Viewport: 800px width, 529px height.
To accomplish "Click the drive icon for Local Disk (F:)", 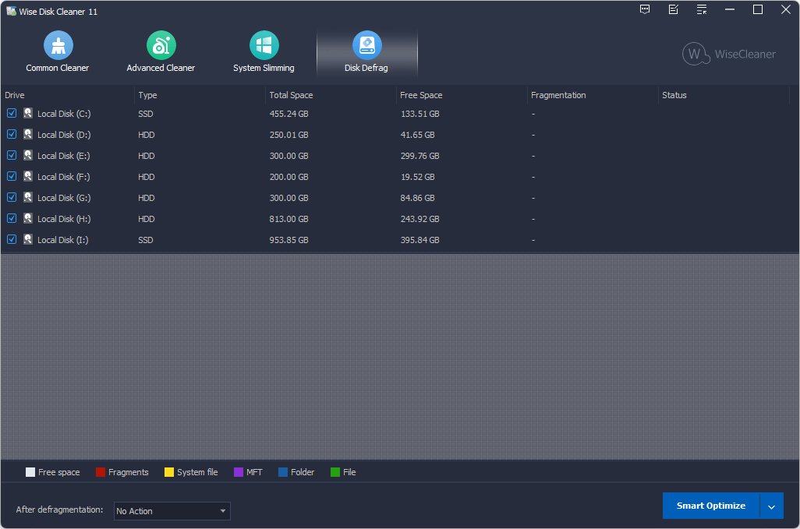I will tap(28, 176).
